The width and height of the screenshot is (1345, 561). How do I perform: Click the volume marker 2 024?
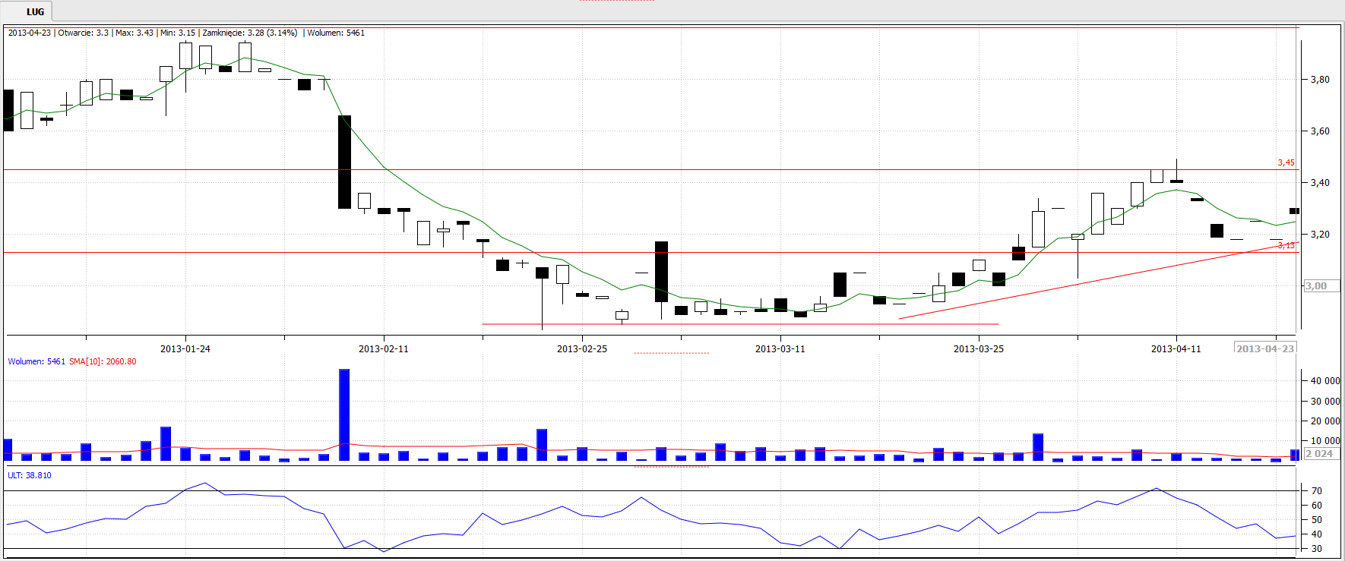pos(1321,453)
